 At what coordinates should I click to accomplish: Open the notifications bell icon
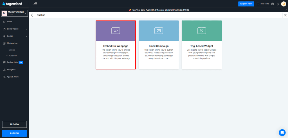point(278,4)
